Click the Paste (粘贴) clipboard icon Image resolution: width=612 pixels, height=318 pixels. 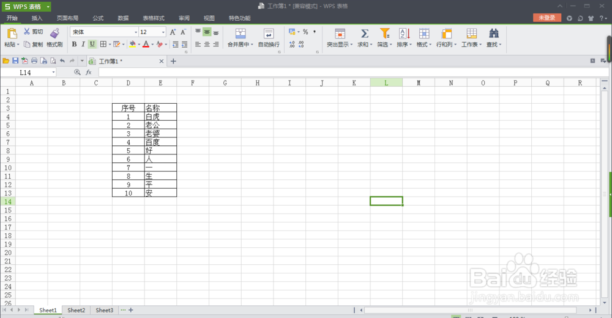coord(12,34)
